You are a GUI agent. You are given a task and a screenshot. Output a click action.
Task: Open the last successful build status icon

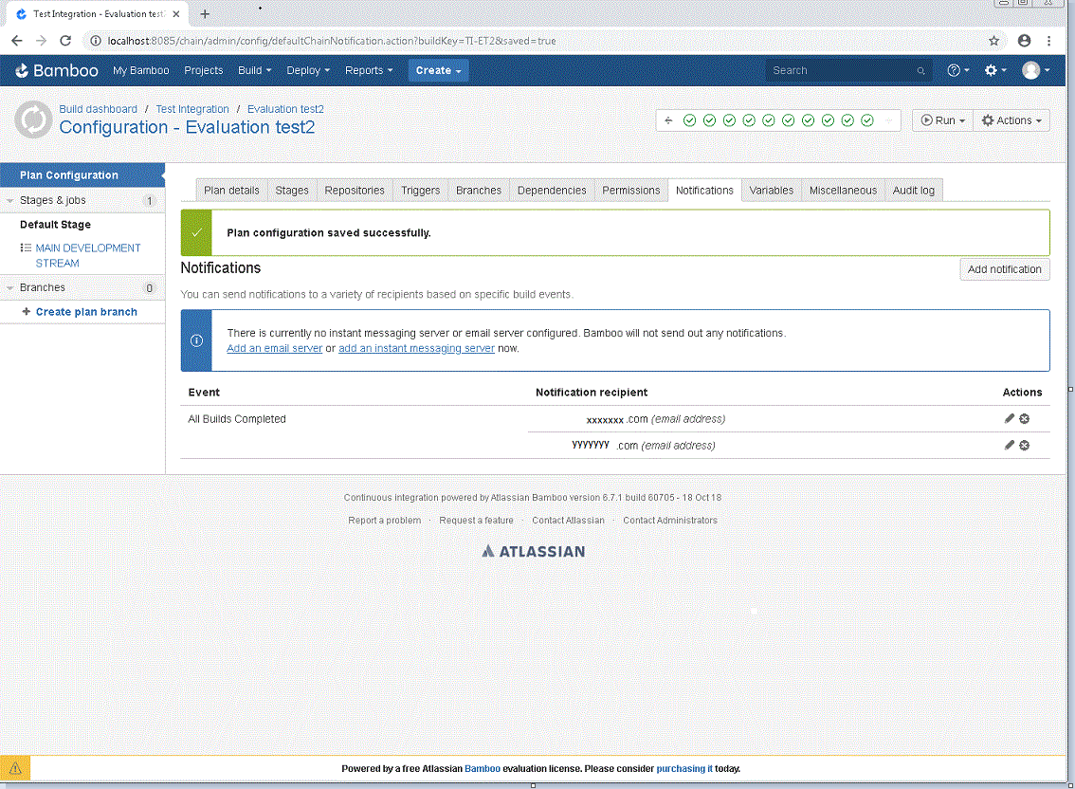867,120
